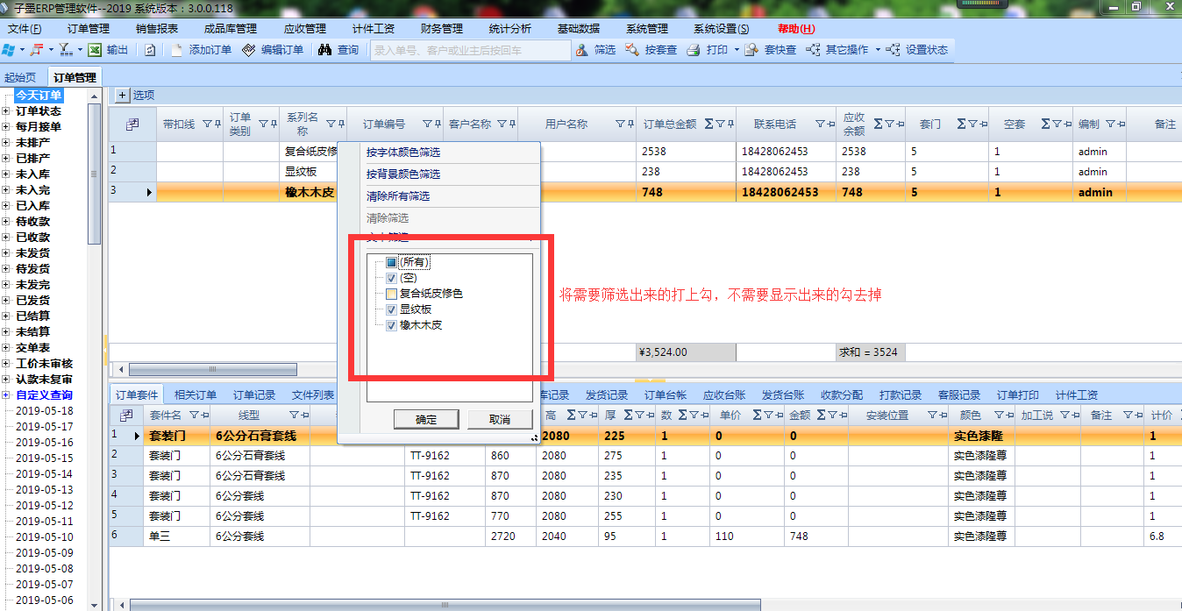Expand the 选项 plus button
The height and width of the screenshot is (611, 1182).
(122, 95)
